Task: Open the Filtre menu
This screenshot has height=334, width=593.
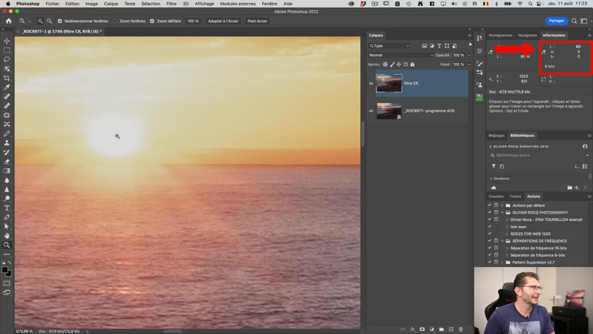Action: pos(171,3)
